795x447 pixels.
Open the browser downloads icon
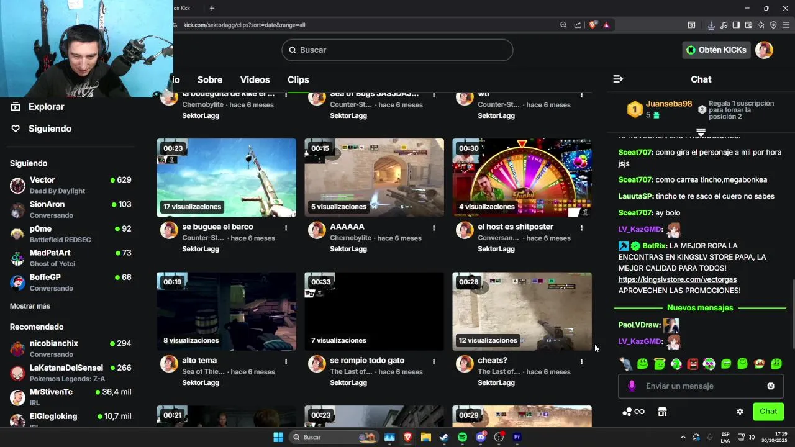coord(711,25)
